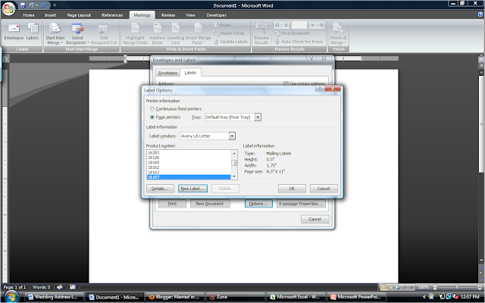Click Cancel in Label Options dialog
The width and height of the screenshot is (485, 303).
pos(324,189)
